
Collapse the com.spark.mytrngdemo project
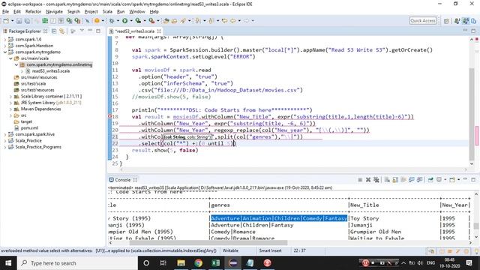click(x=5, y=52)
